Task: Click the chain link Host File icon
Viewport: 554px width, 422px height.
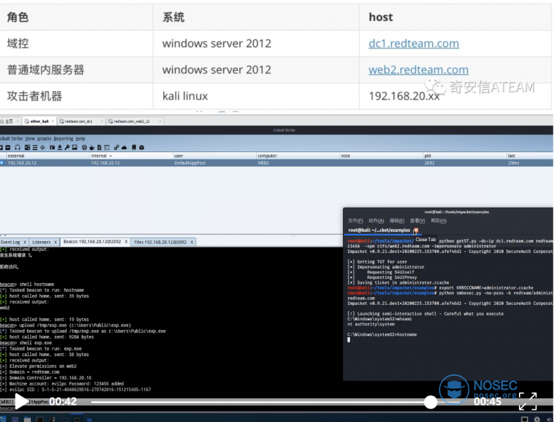Action: [116, 147]
